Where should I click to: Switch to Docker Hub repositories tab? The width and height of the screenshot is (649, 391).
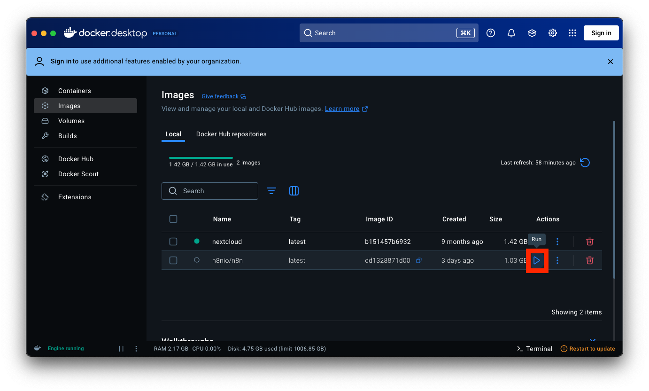[x=231, y=134]
